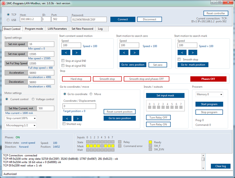Open the LAN Parameters tab
Image resolution: width=235 pixels, height=178 pixels.
[57, 29]
